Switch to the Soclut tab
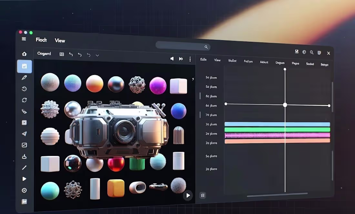Screen dimensions: 355x214 (x=310, y=64)
